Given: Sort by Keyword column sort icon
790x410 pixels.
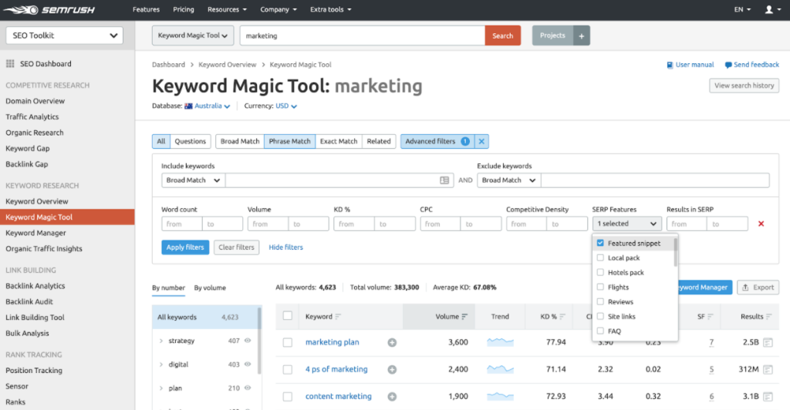Looking at the screenshot, I should 338,317.
